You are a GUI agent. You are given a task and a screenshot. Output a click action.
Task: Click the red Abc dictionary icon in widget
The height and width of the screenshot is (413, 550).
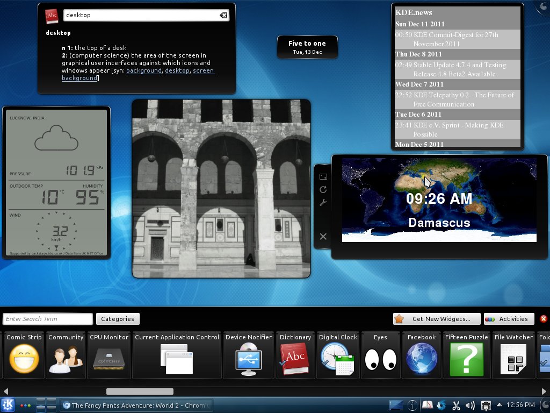52,16
